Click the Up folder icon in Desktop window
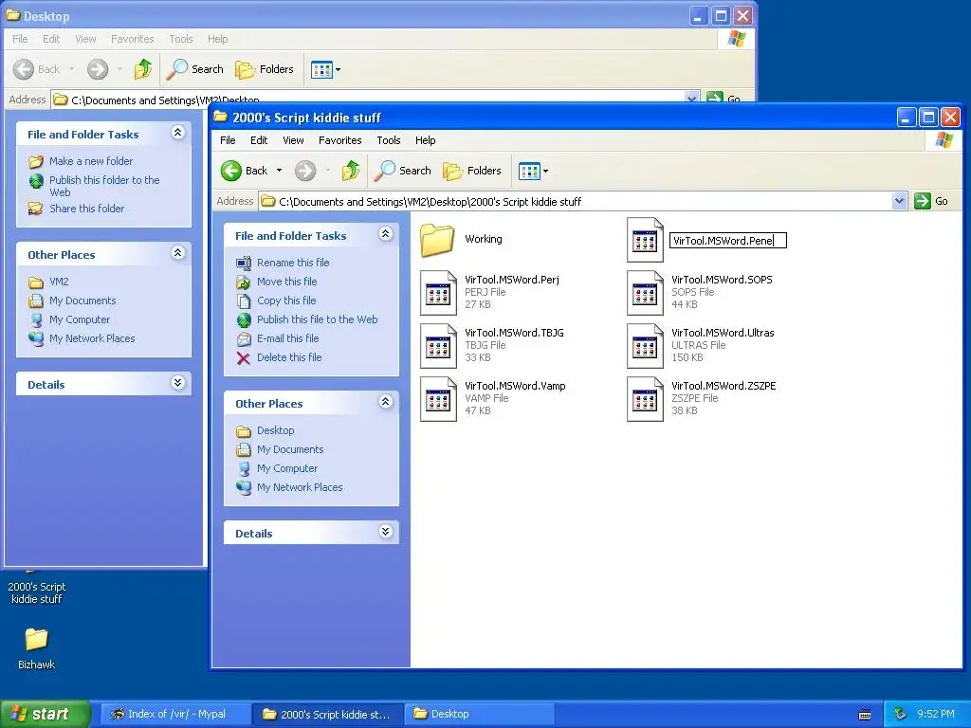The image size is (971, 728). pos(143,68)
